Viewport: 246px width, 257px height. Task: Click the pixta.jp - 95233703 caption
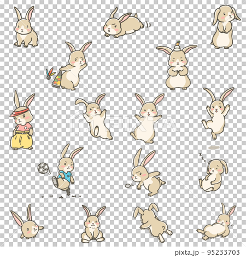click(x=207, y=252)
